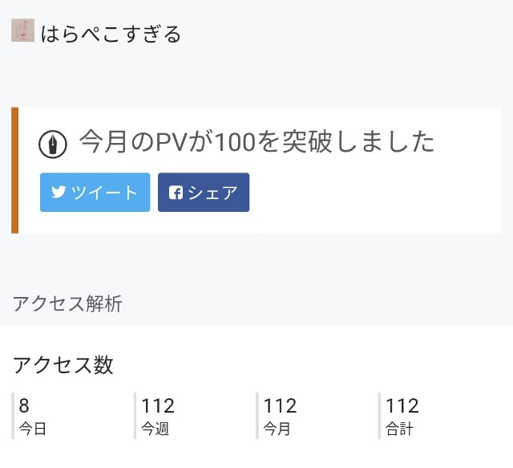The image size is (513, 468).
Task: Click the pen nib notification icon
Action: pyautogui.click(x=53, y=144)
